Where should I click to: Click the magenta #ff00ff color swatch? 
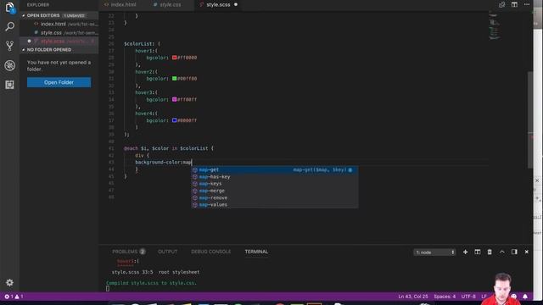[174, 99]
